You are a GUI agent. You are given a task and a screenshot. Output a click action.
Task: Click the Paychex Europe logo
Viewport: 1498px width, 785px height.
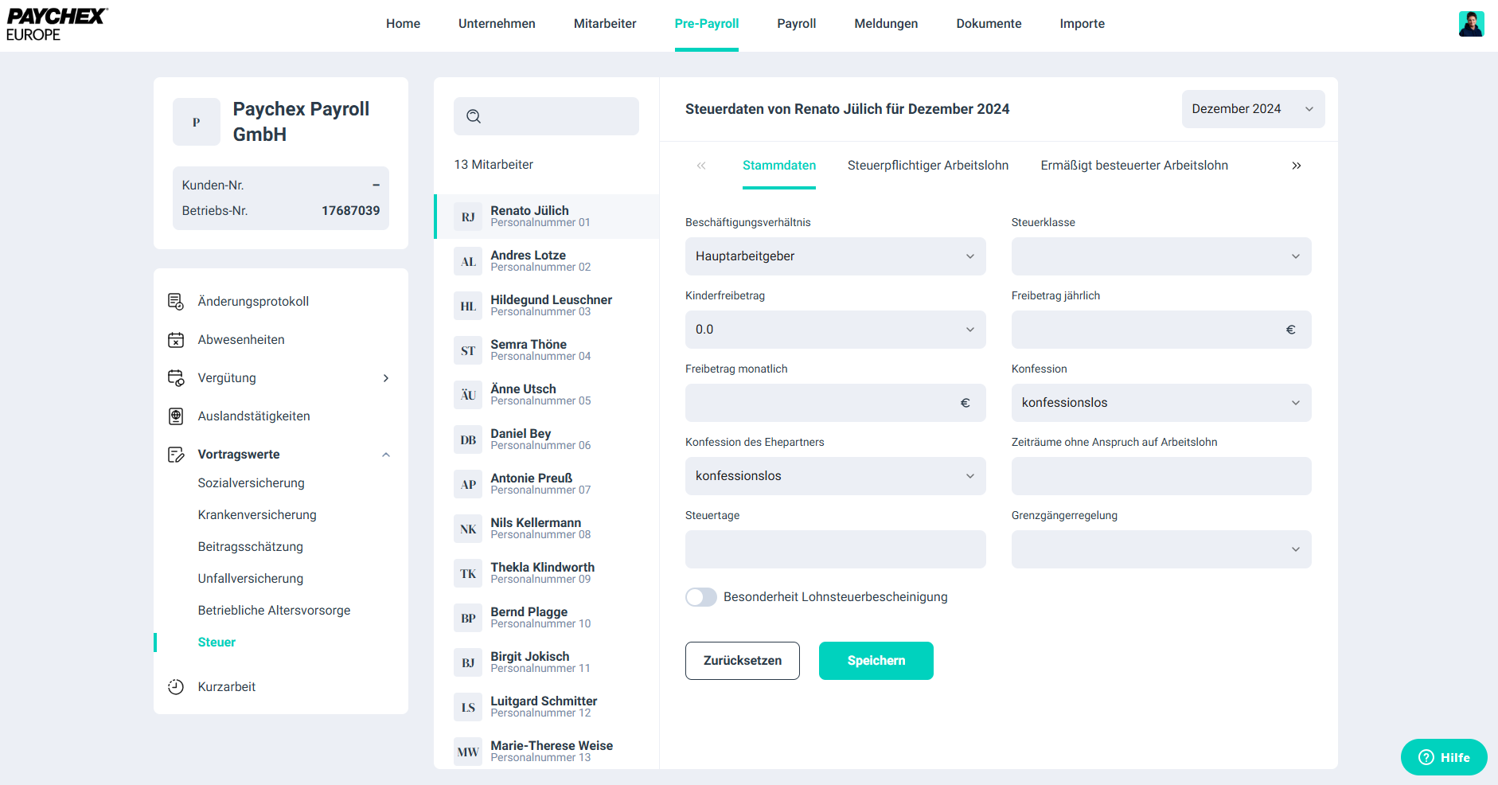pos(56,24)
